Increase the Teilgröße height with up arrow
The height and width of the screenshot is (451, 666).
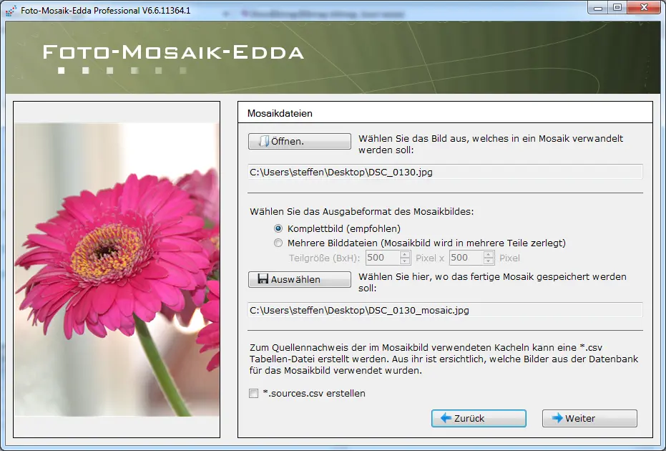(489, 255)
